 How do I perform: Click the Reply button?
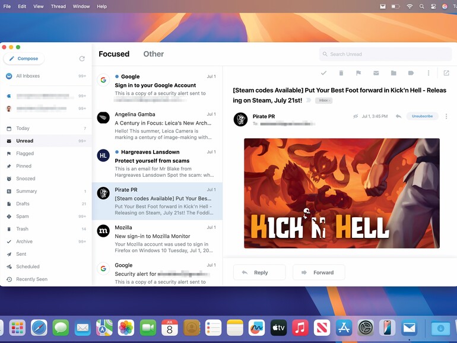point(259,272)
